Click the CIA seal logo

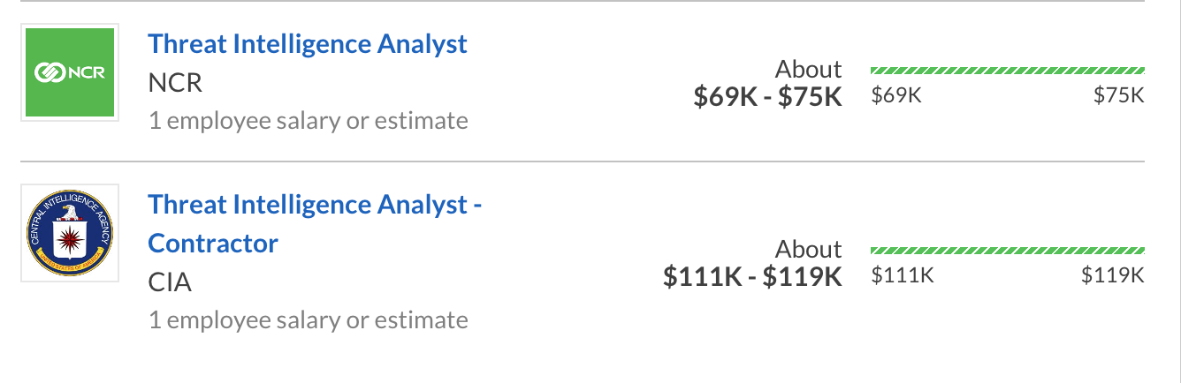70,233
